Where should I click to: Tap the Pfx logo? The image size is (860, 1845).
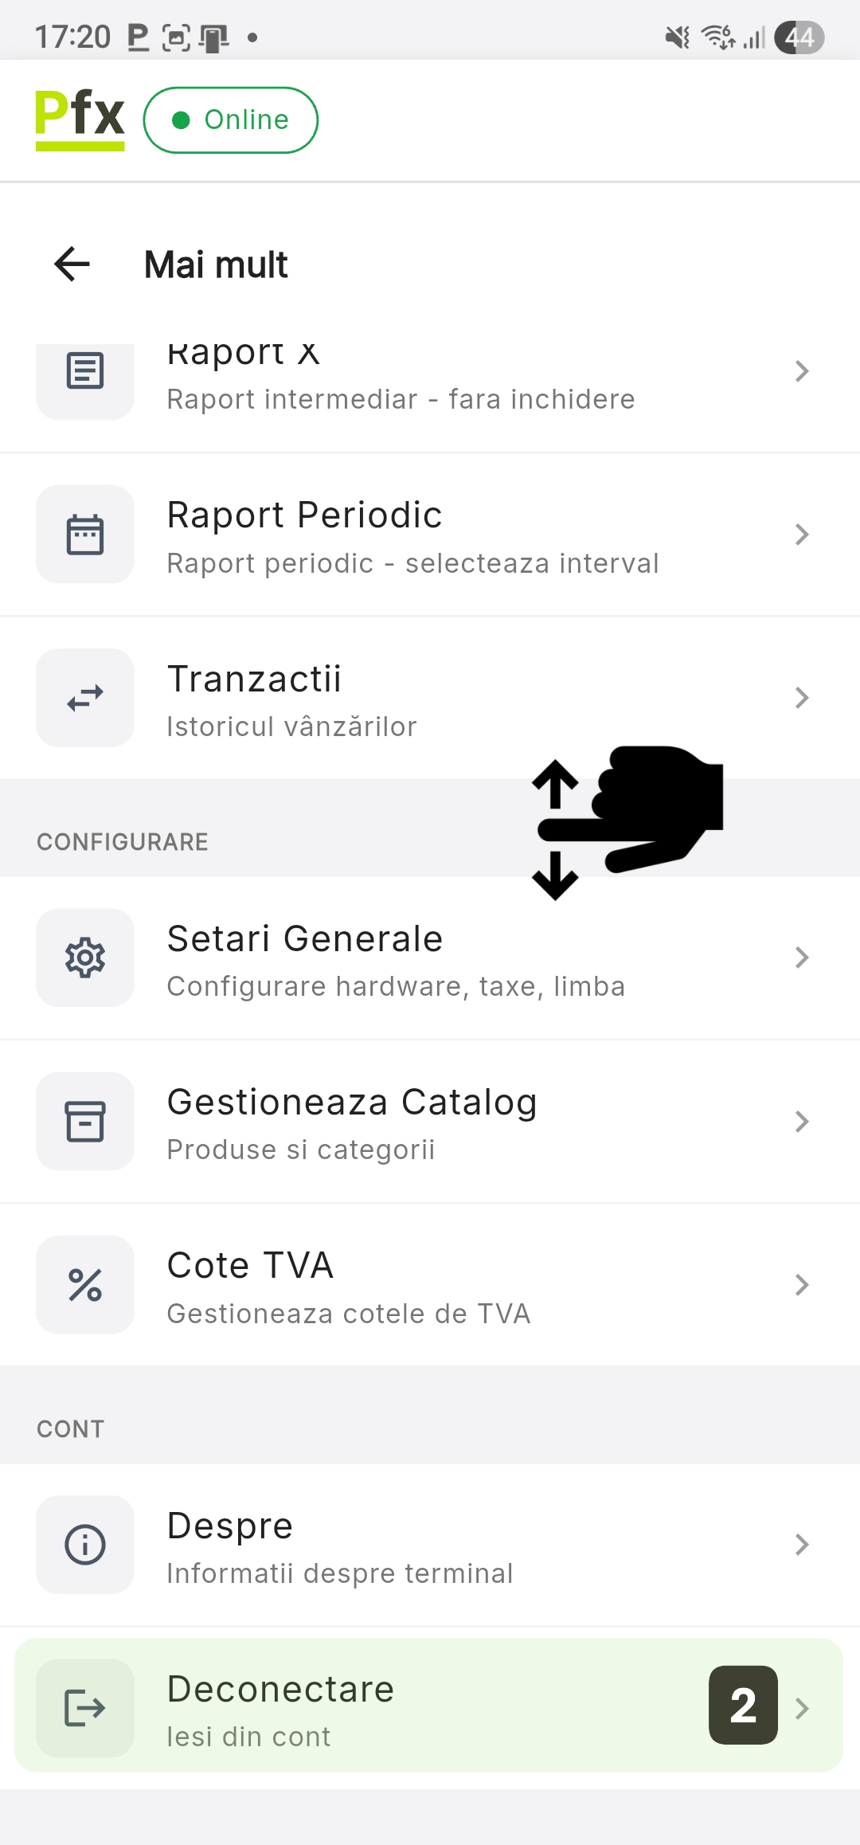click(x=80, y=119)
